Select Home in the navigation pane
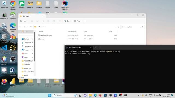This screenshot has height=98, width=175. click(x=26, y=32)
